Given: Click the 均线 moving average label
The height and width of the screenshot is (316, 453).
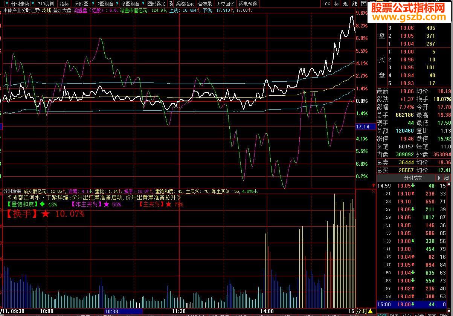Looking at the screenshot, I should 46,10.
